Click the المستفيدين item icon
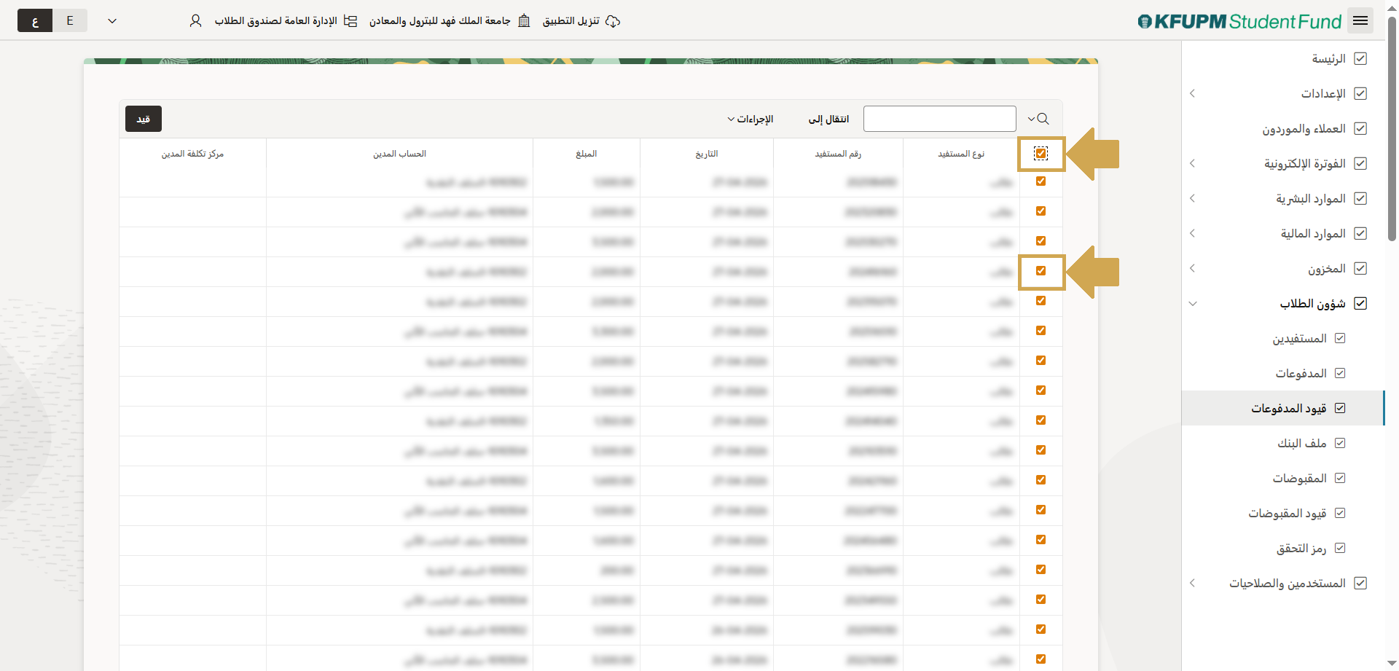This screenshot has width=1399, height=671. click(x=1340, y=338)
